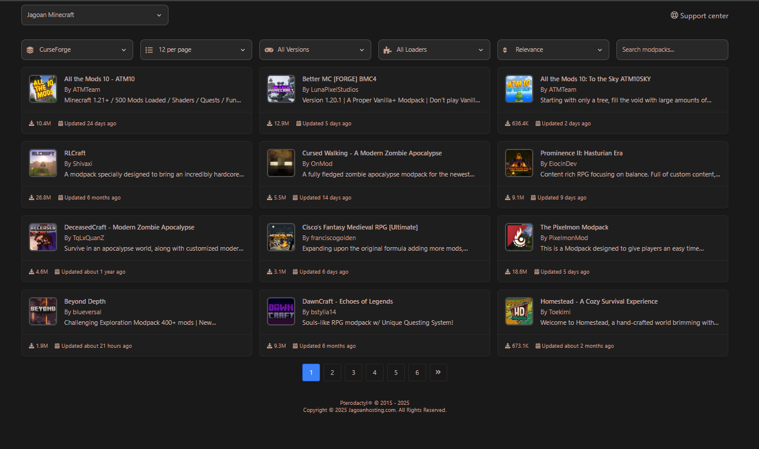Click calendar icon beside Updated 14 days ago
Viewport: 759px width, 449px height.
click(x=296, y=198)
